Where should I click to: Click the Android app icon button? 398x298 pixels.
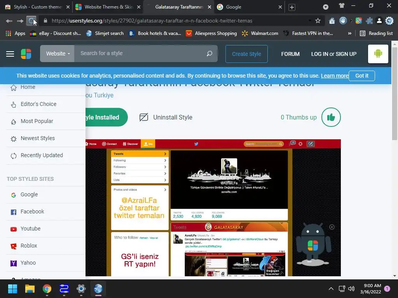tap(378, 54)
